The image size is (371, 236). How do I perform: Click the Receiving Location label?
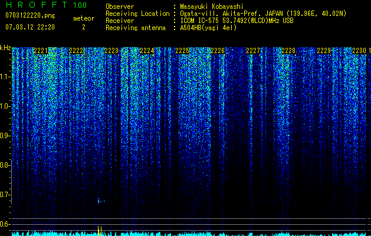click(x=137, y=14)
